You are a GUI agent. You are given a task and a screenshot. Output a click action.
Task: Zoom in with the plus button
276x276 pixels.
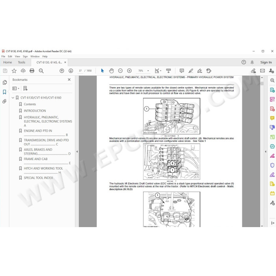[x=129, y=71]
